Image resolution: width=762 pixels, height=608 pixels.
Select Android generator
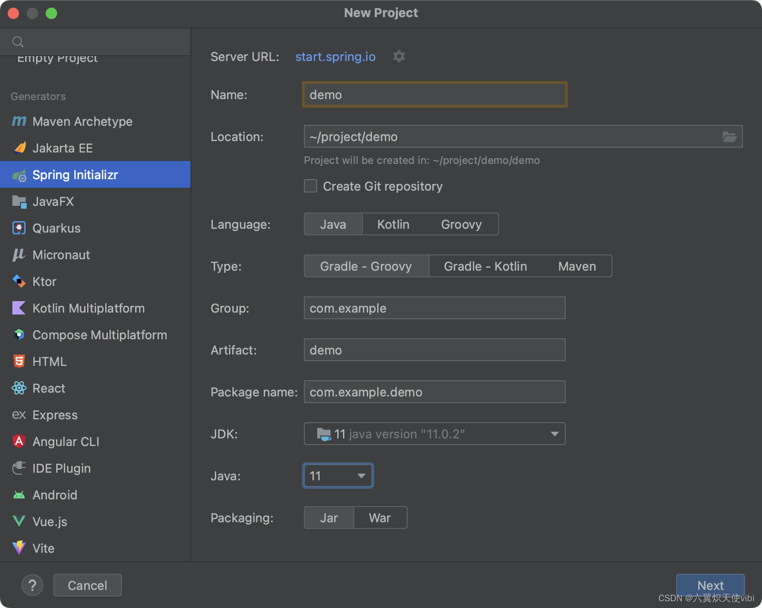click(95, 495)
